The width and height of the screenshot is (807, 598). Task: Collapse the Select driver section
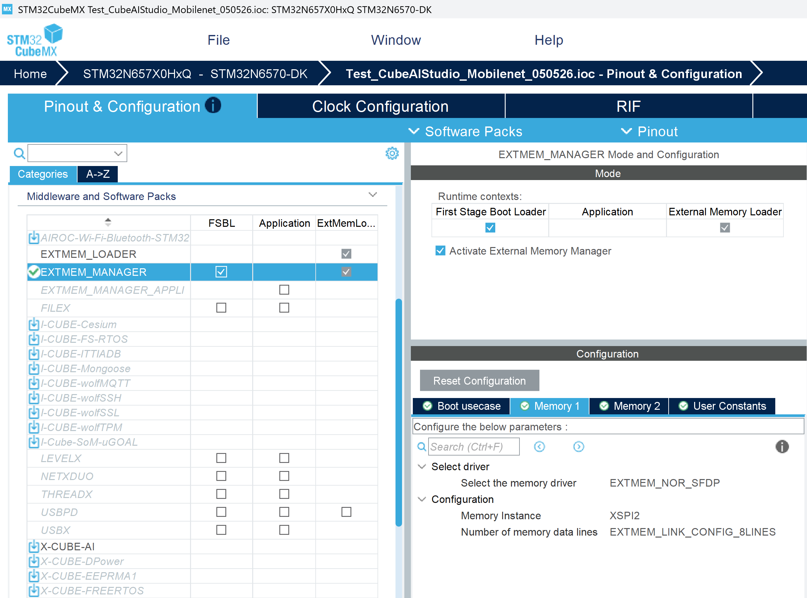pos(421,467)
